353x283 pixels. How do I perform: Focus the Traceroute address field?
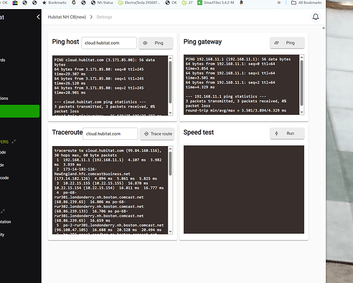pyautogui.click(x=110, y=134)
